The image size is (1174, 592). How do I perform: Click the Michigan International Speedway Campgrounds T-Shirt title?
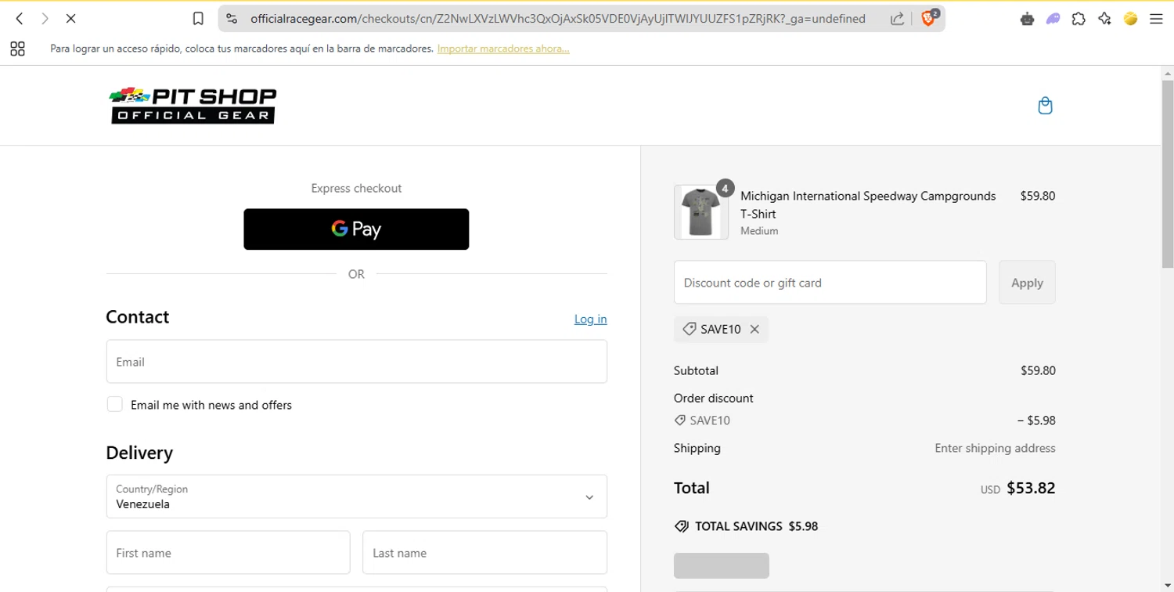tap(868, 204)
